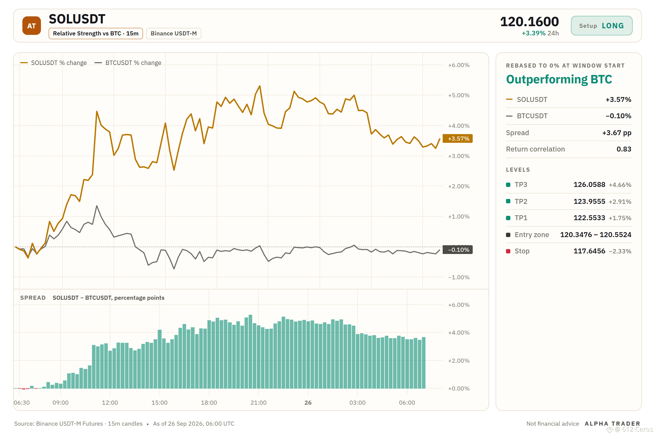Click the dark Entry zone marker
The width and height of the screenshot is (655, 436).
[508, 235]
